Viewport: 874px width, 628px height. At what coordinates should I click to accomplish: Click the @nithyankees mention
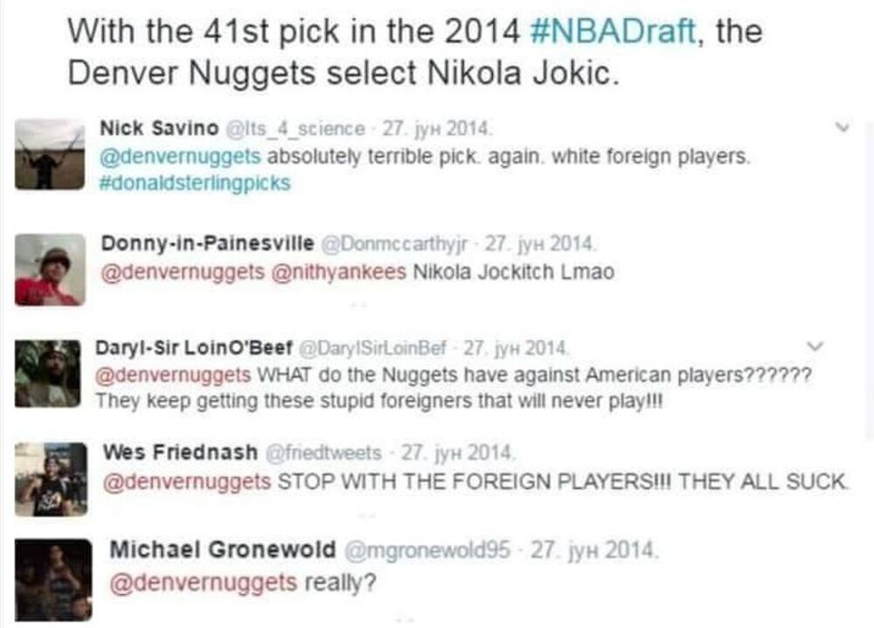pyautogui.click(x=338, y=272)
